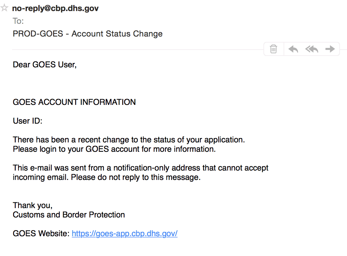Click the "GOES Website:" label text
The height and width of the screenshot is (256, 347).
[x=41, y=234]
